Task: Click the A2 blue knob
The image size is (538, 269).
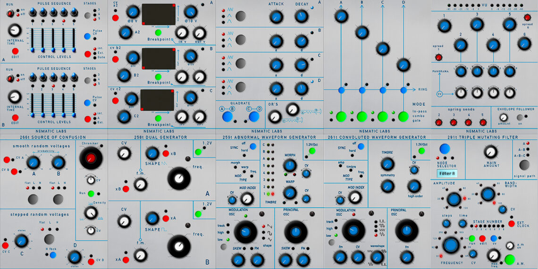Action: pyautogui.click(x=125, y=32)
